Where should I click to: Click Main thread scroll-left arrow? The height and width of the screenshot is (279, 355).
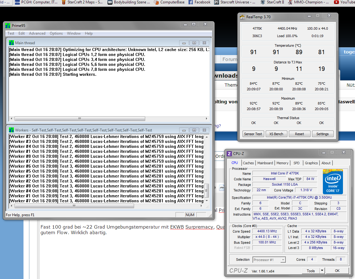(x=11, y=118)
